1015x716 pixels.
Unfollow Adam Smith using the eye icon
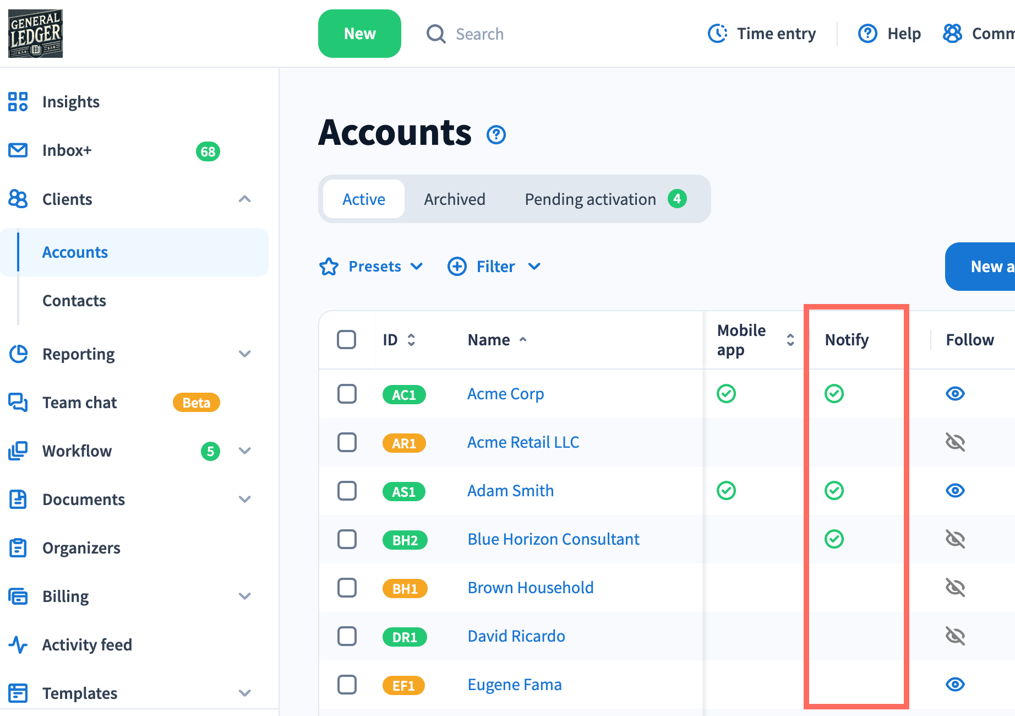955,491
